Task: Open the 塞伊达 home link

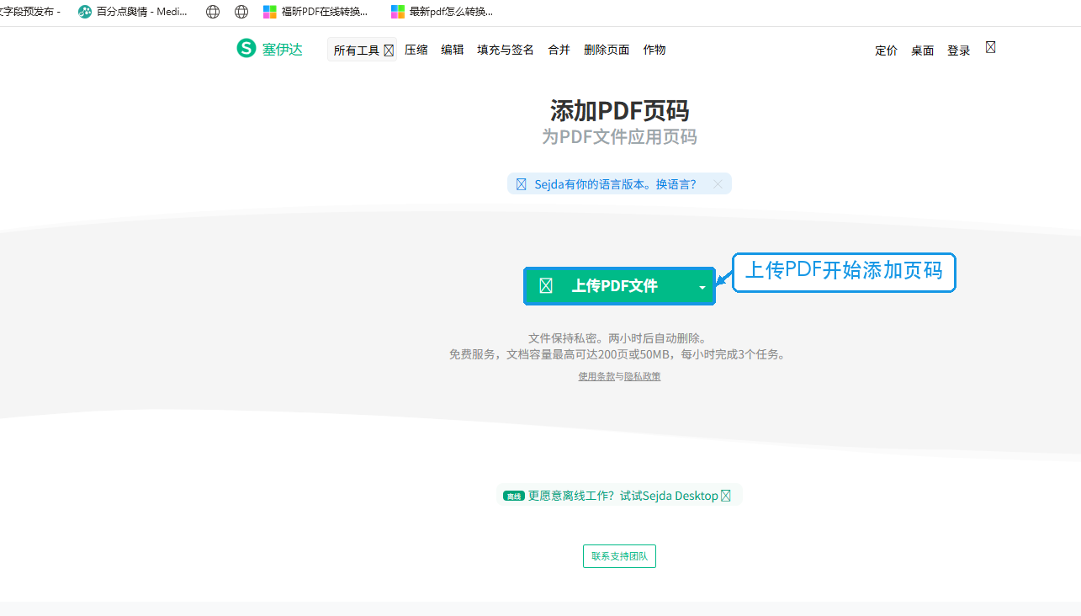Action: tap(282, 50)
